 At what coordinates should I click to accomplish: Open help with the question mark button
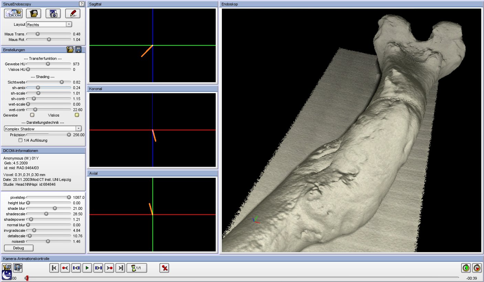point(82,4)
